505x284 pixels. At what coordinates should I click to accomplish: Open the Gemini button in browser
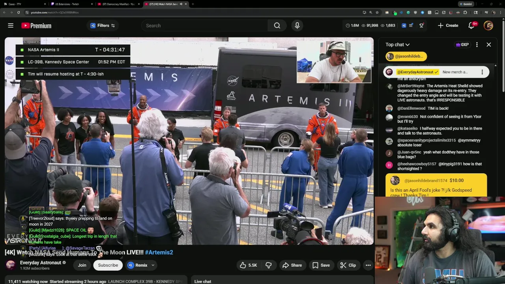click(x=466, y=4)
